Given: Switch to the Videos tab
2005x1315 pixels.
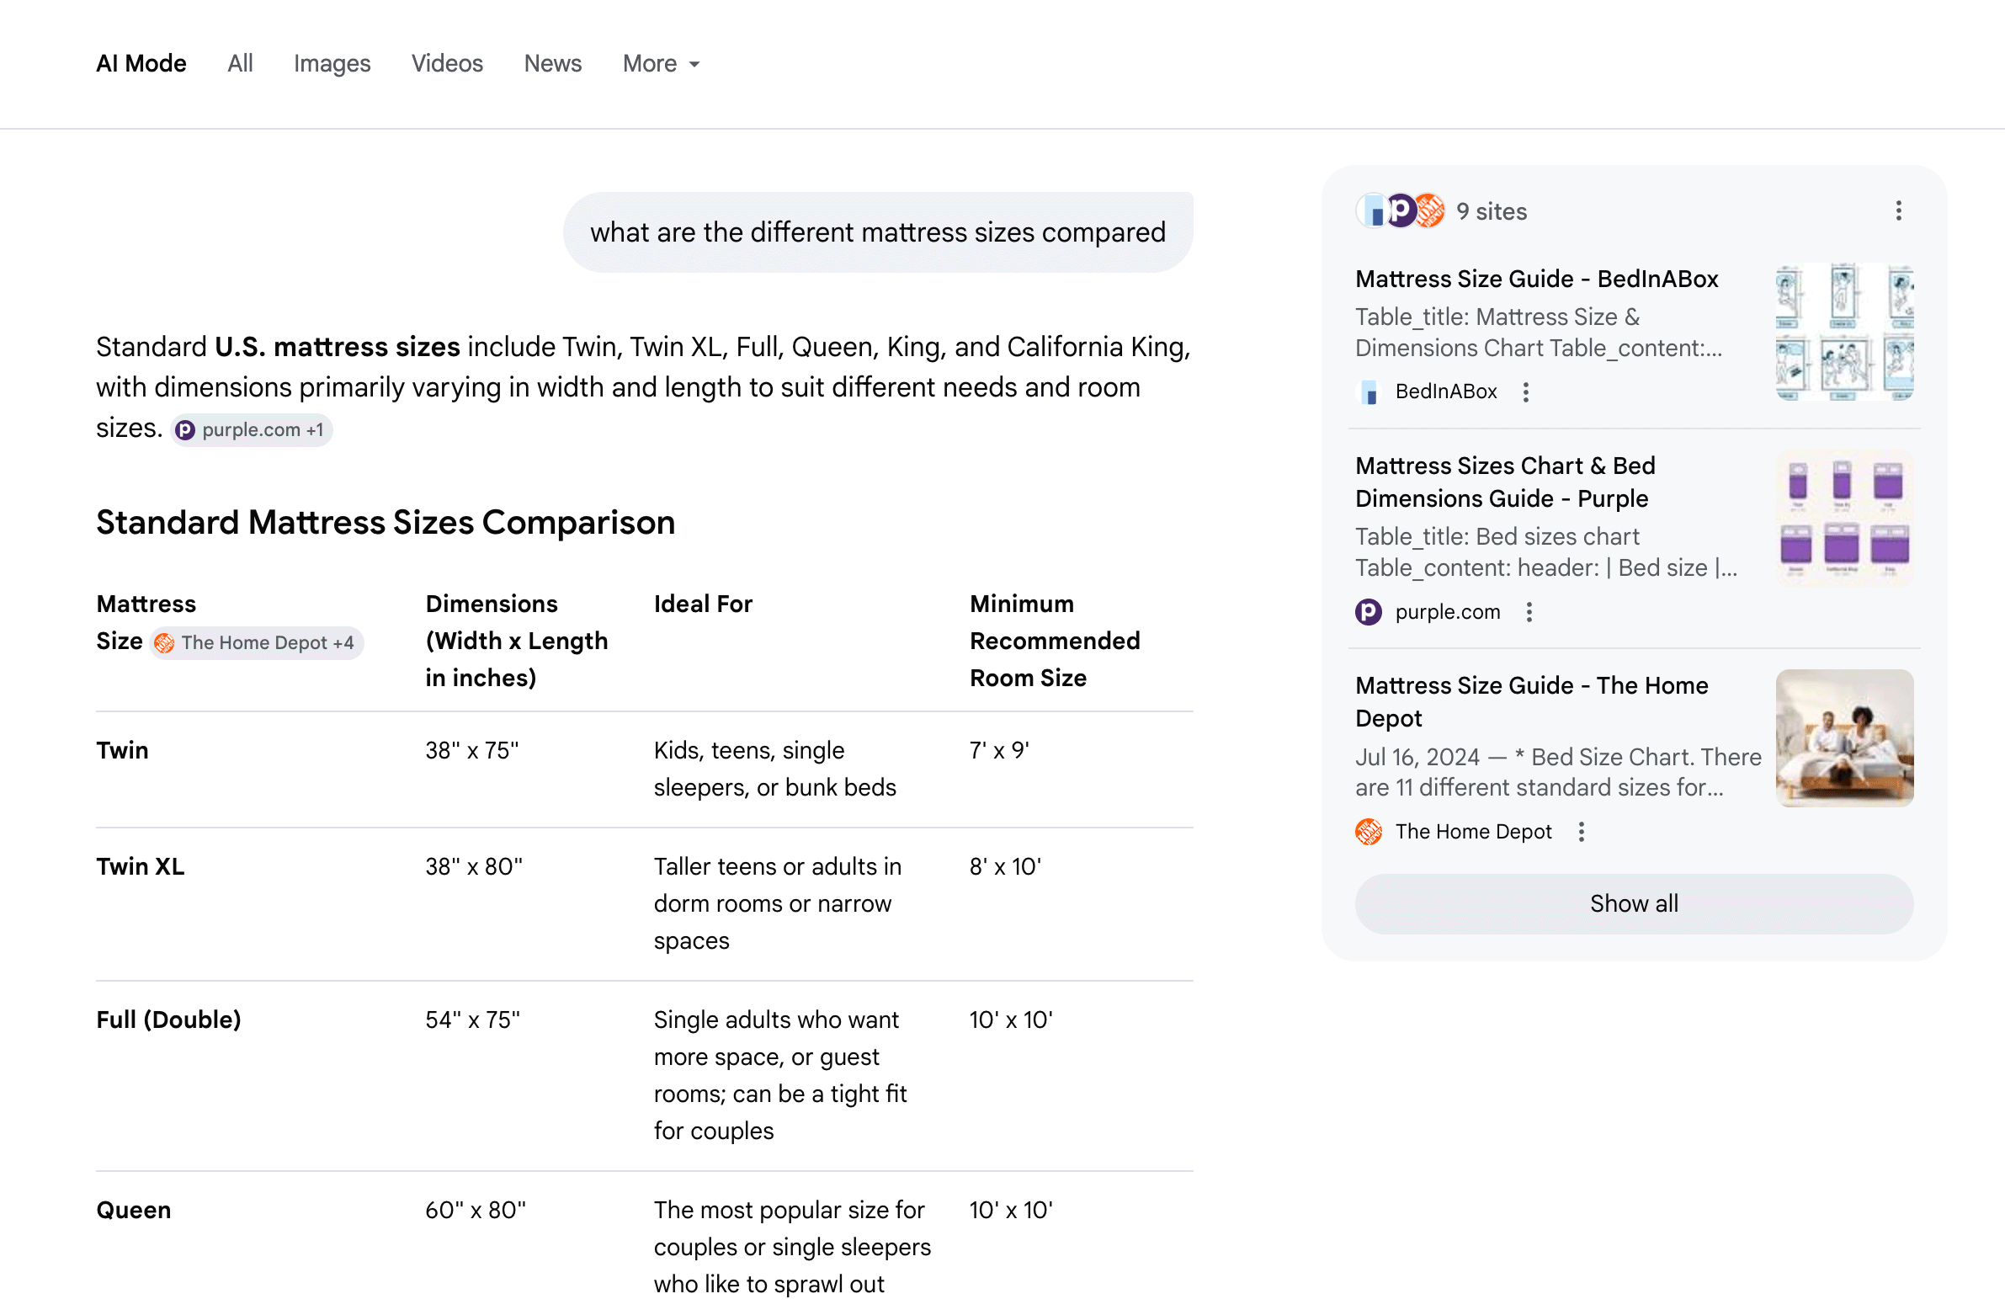Looking at the screenshot, I should (446, 64).
